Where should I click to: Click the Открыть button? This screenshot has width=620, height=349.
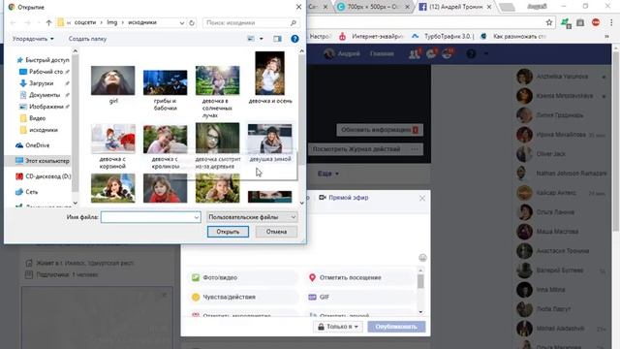point(228,232)
